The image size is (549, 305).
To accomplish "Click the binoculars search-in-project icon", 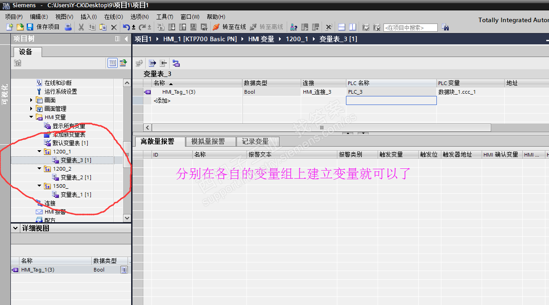I will click(x=445, y=28).
